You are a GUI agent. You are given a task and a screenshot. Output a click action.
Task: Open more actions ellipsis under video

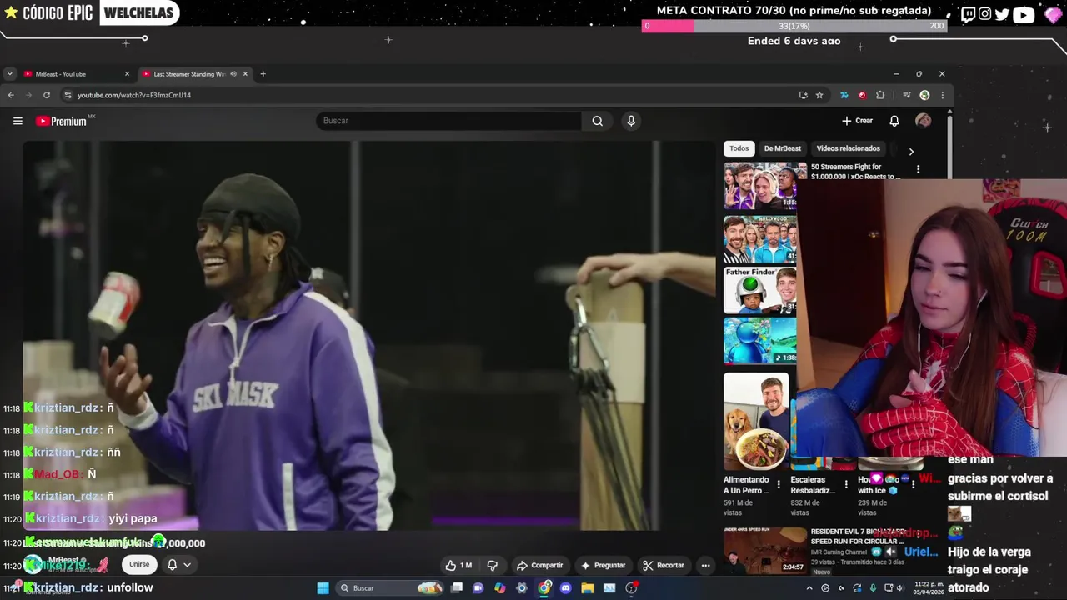click(705, 565)
